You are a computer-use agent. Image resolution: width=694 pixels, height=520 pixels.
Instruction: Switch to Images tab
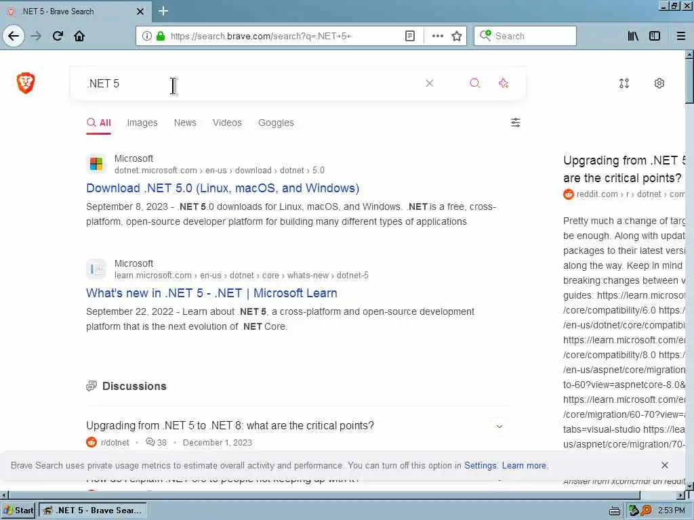pos(142,123)
